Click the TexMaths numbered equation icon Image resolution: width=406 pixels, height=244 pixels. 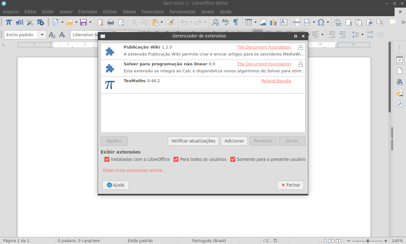[19, 22]
